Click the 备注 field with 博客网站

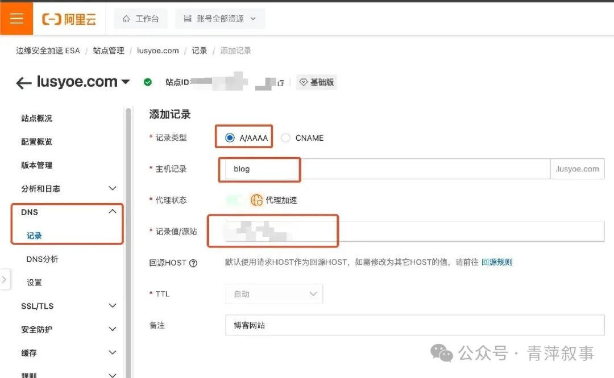pyautogui.click(x=415, y=325)
